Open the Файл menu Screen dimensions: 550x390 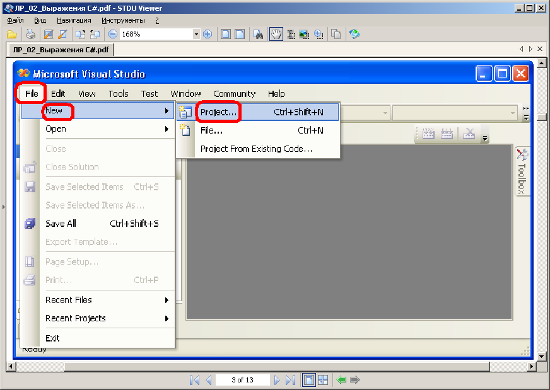(15, 20)
